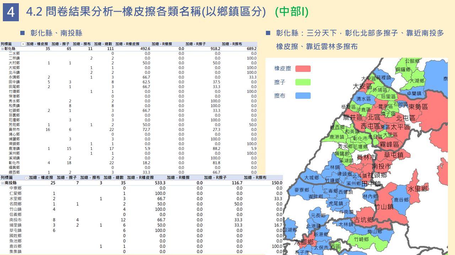The image size is (455, 255).
Task: Select the 國姓鄉 row label
Action: 15,236
